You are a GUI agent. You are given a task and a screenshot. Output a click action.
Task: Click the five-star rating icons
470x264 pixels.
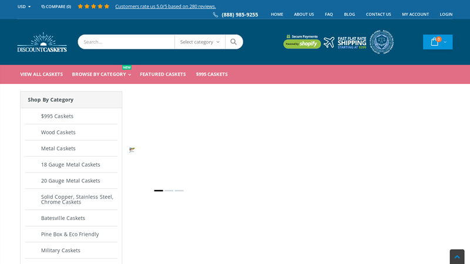pos(93,6)
